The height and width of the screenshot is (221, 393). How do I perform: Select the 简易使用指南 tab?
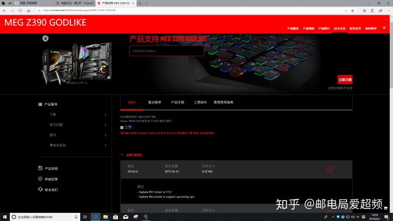pyautogui.click(x=223, y=102)
